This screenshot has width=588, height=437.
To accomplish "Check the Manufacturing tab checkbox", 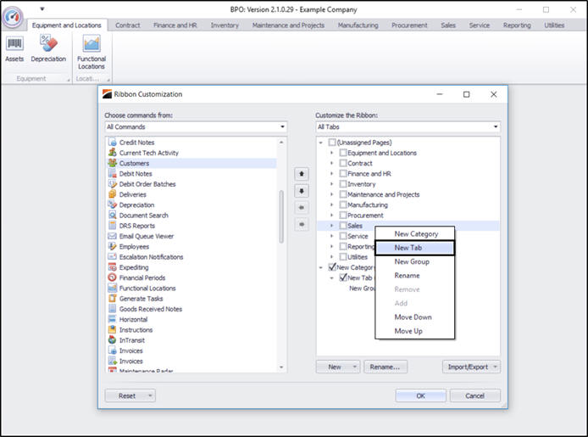I will click(343, 204).
